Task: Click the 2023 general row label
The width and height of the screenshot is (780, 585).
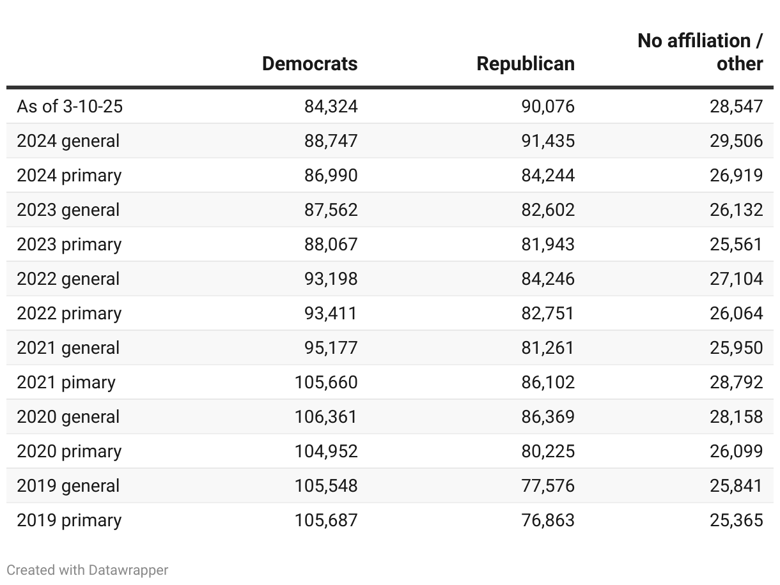Action: coord(68,209)
